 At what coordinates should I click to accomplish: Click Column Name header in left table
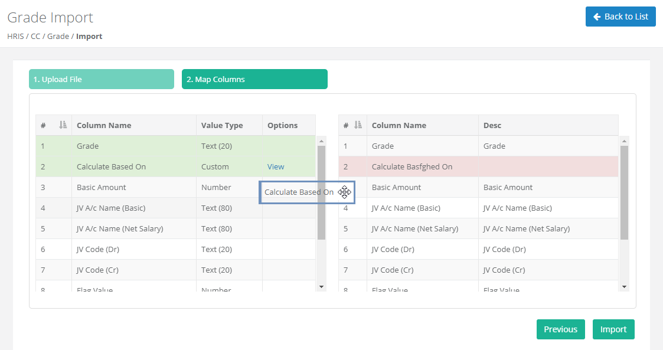[104, 125]
